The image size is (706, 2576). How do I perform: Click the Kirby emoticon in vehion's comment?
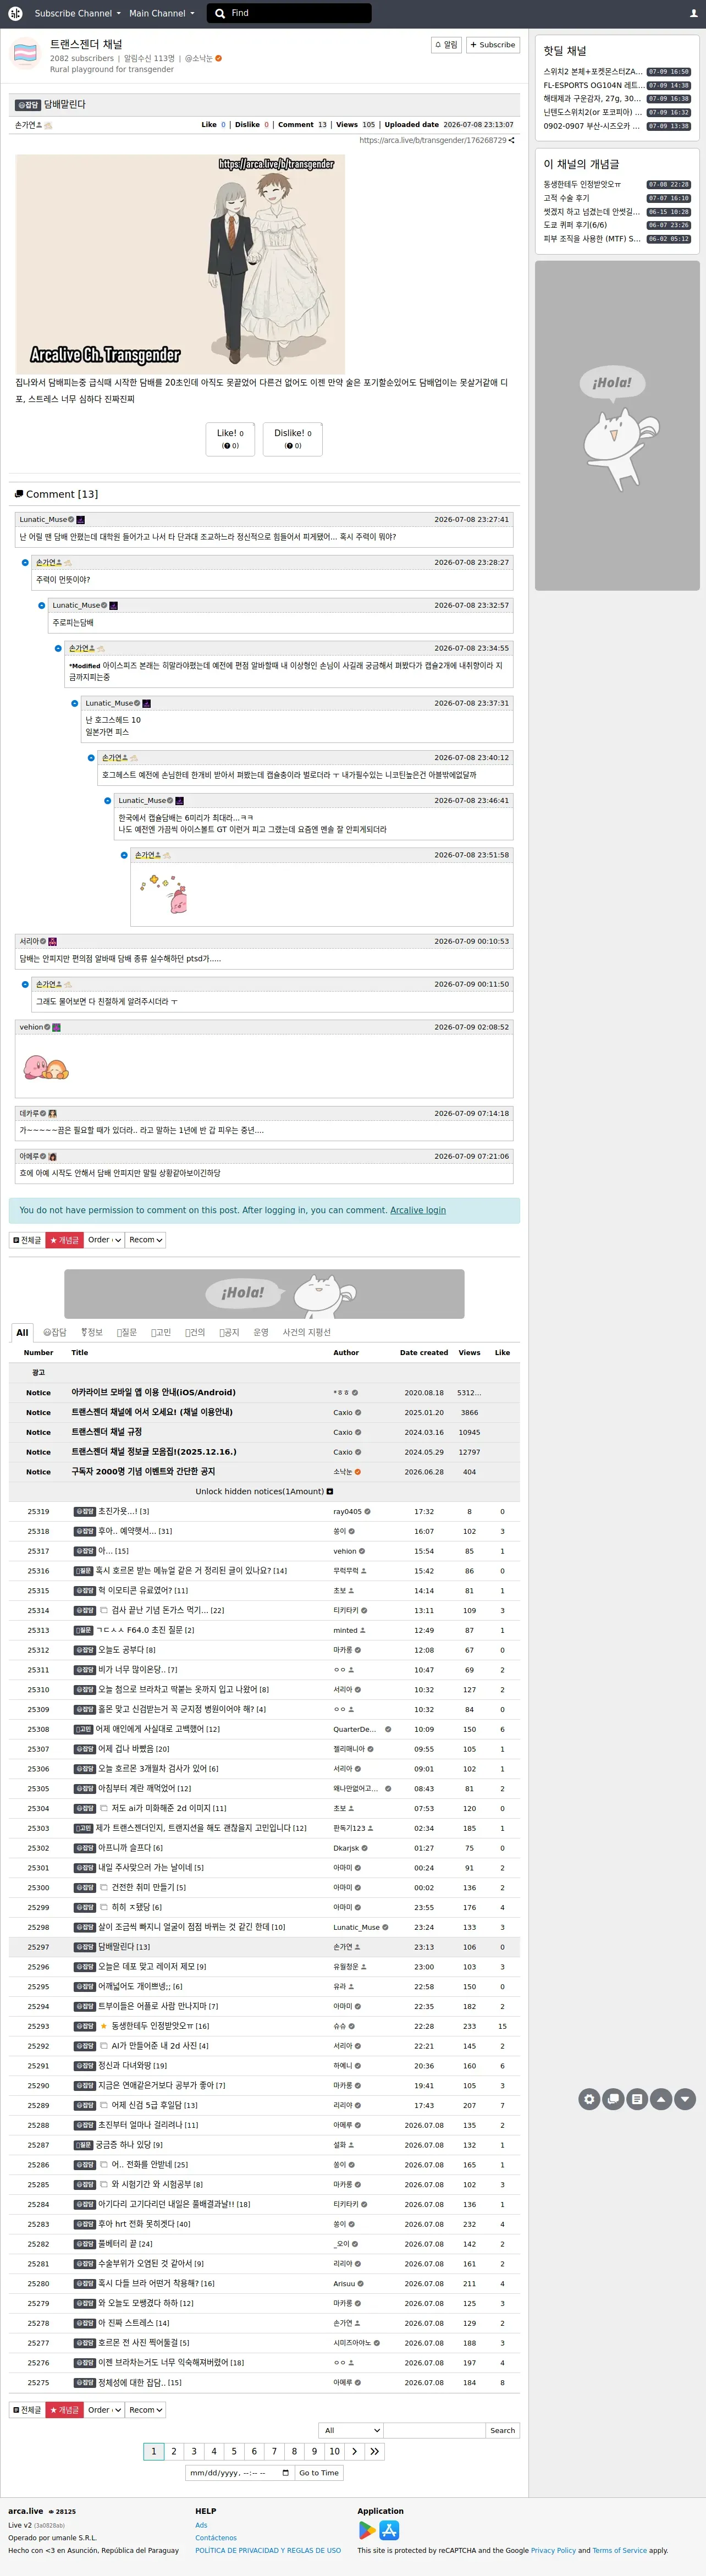(x=46, y=1067)
